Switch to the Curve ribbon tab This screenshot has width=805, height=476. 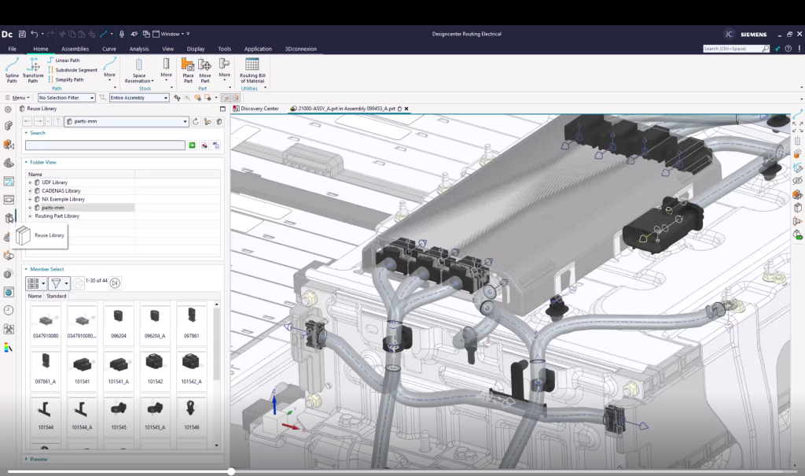point(108,49)
